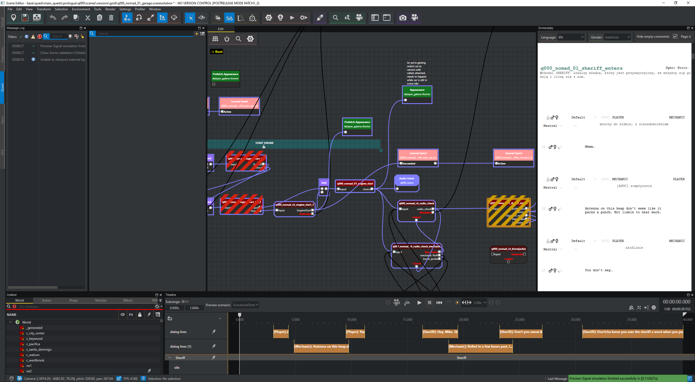The height and width of the screenshot is (382, 695).
Task: Click the save scene floppy icon
Action: tap(25, 18)
